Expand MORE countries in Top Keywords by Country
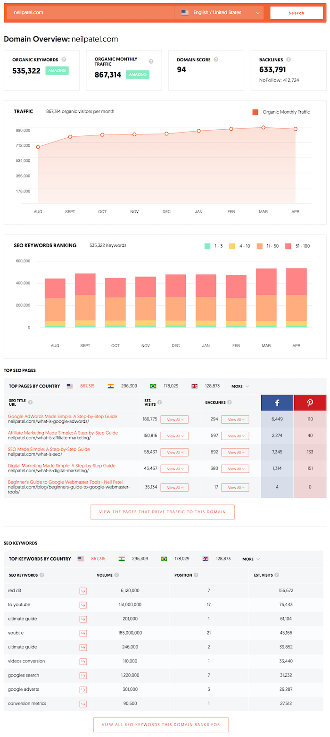Screen dimensions: 330x737 (251, 559)
